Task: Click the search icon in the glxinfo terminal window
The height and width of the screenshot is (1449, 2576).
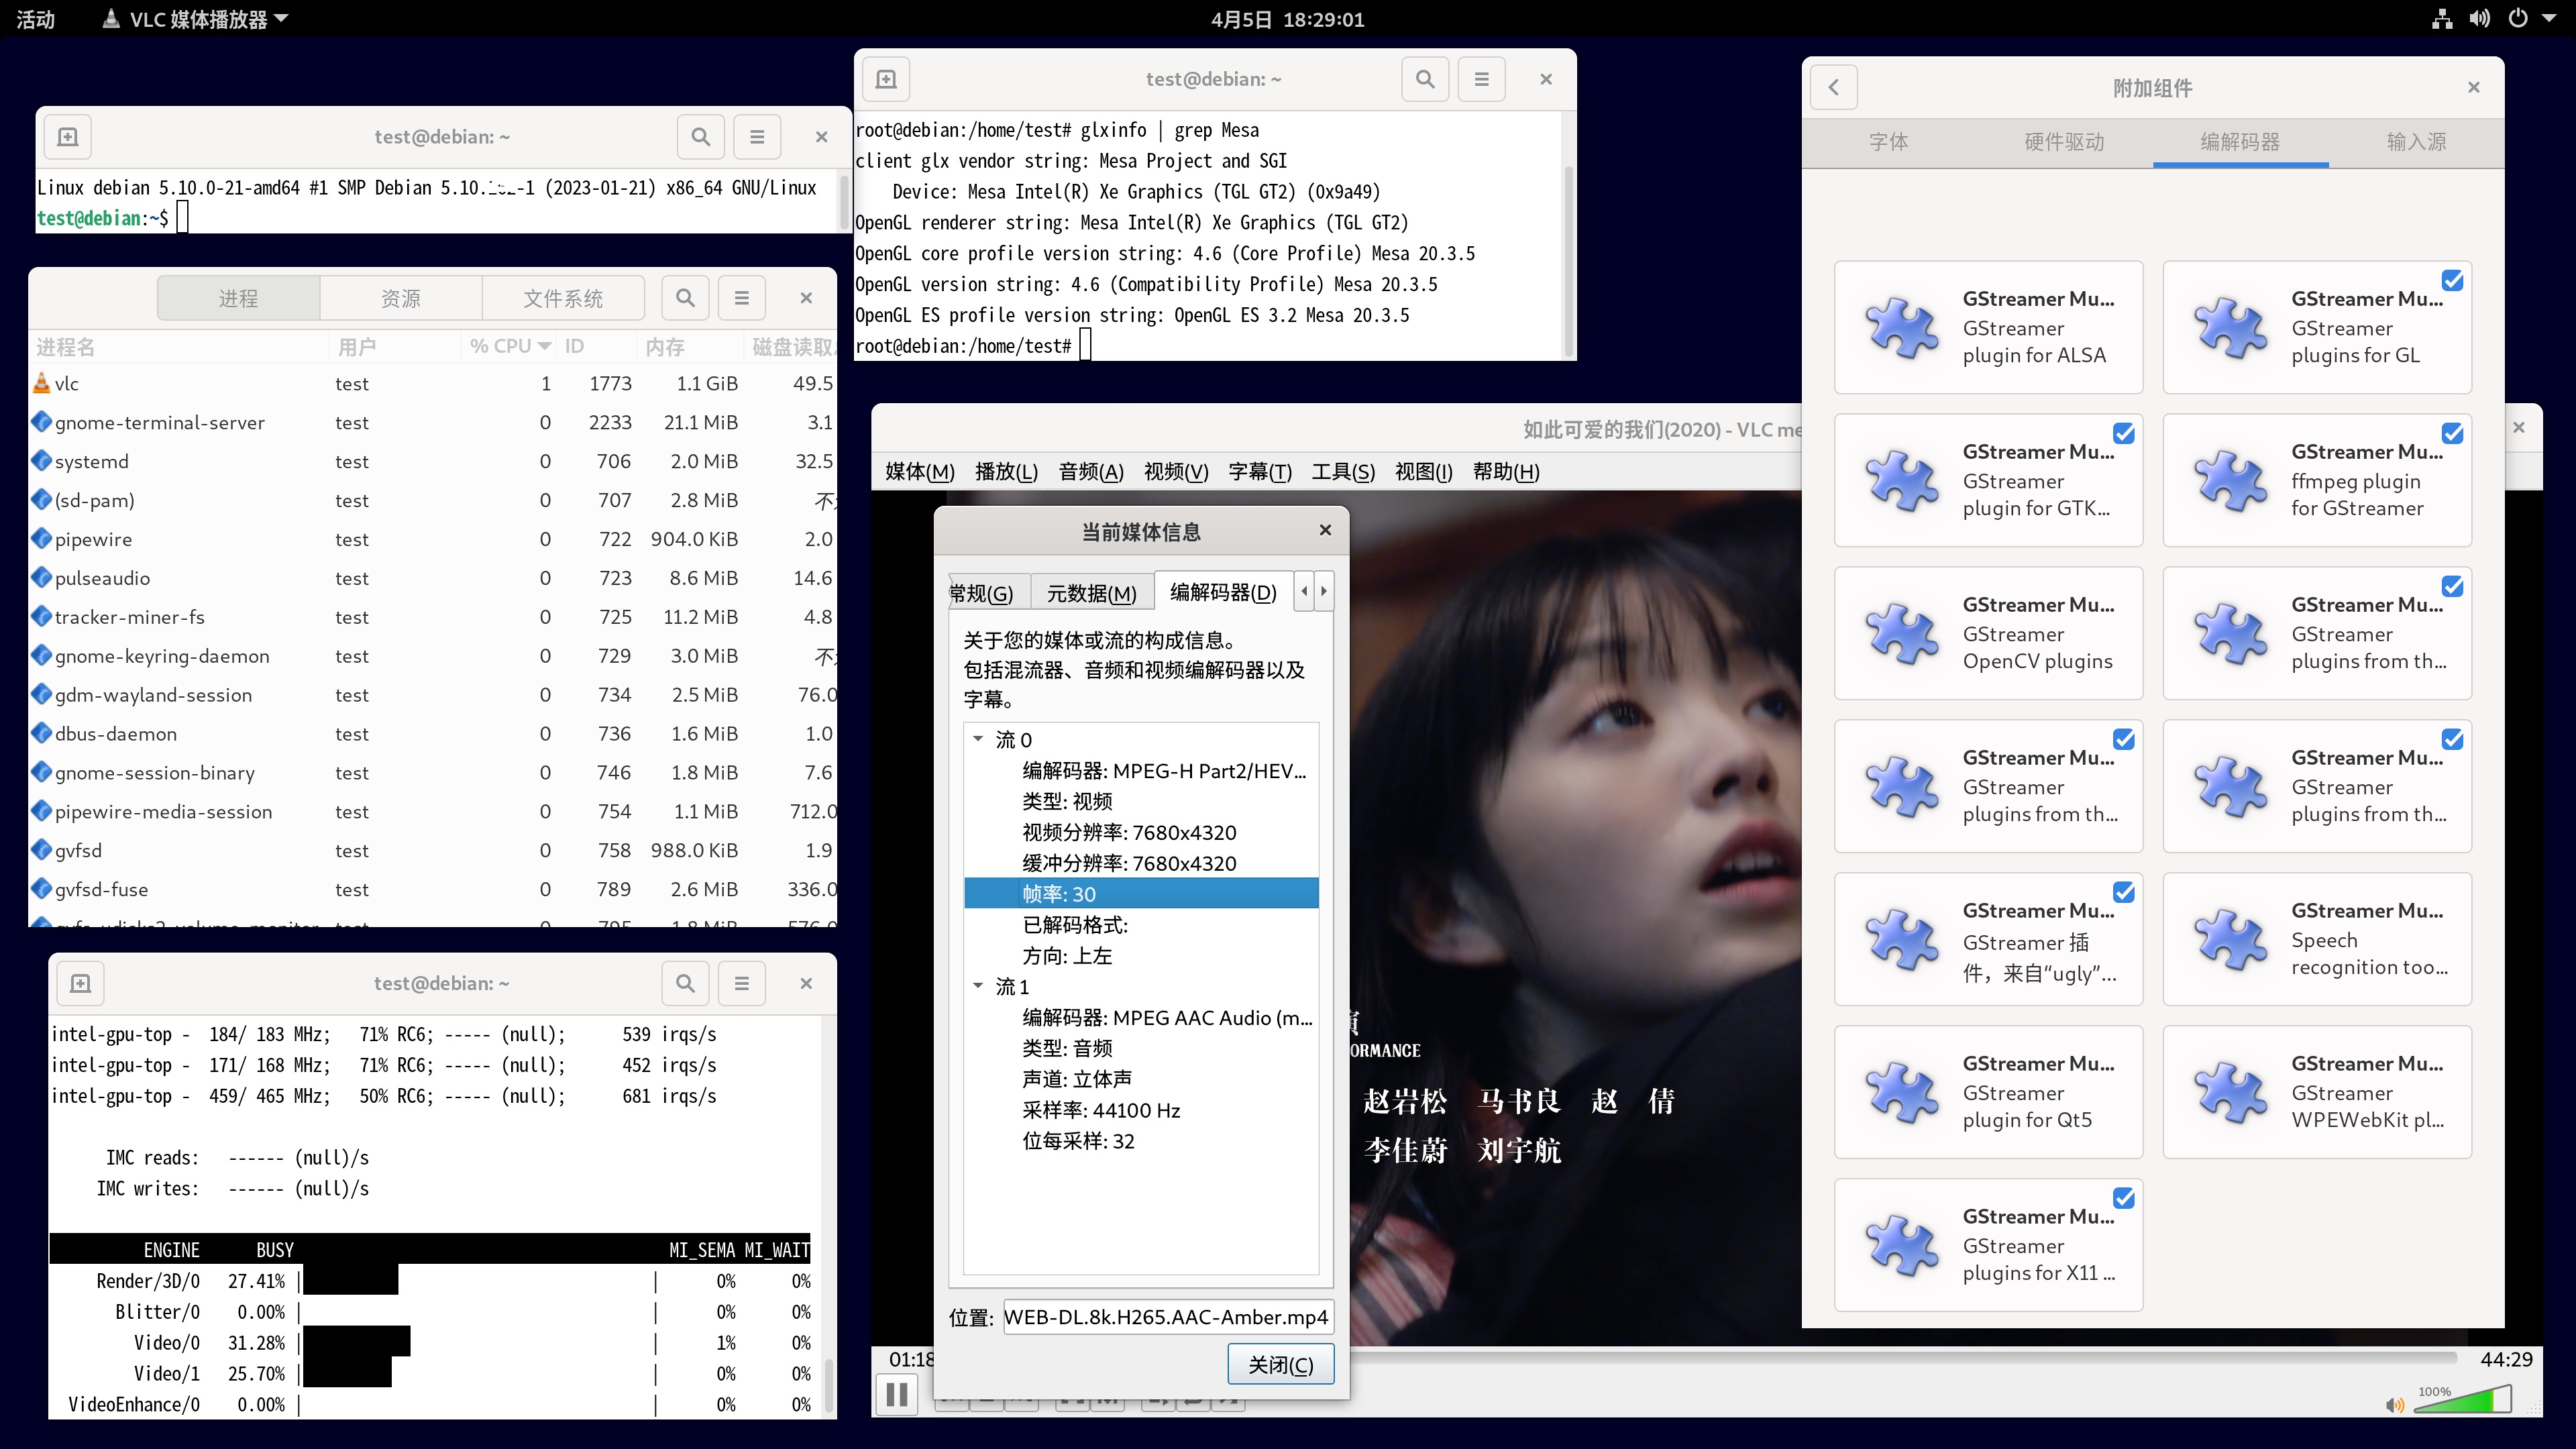Action: coord(1424,79)
